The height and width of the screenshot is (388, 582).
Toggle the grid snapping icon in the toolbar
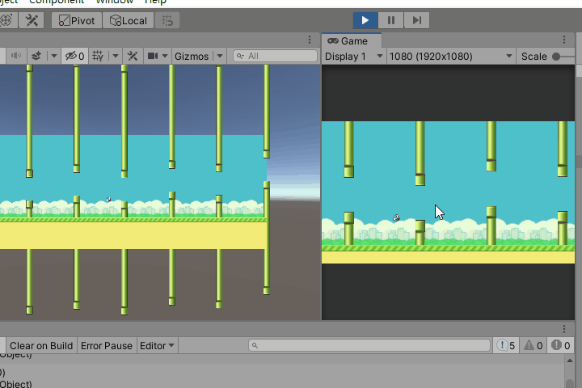click(167, 20)
